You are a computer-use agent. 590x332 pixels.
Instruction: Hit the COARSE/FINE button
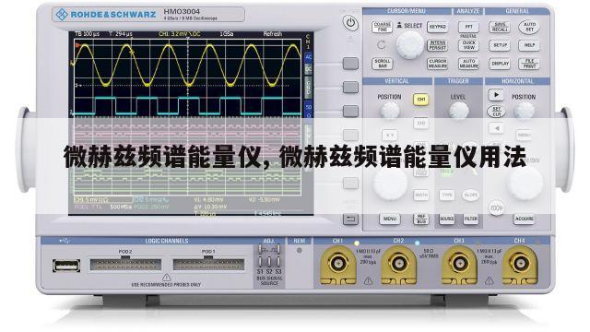383,27
